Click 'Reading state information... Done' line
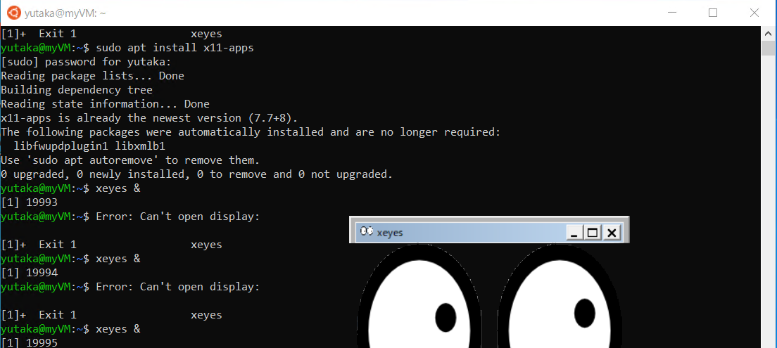 105,104
